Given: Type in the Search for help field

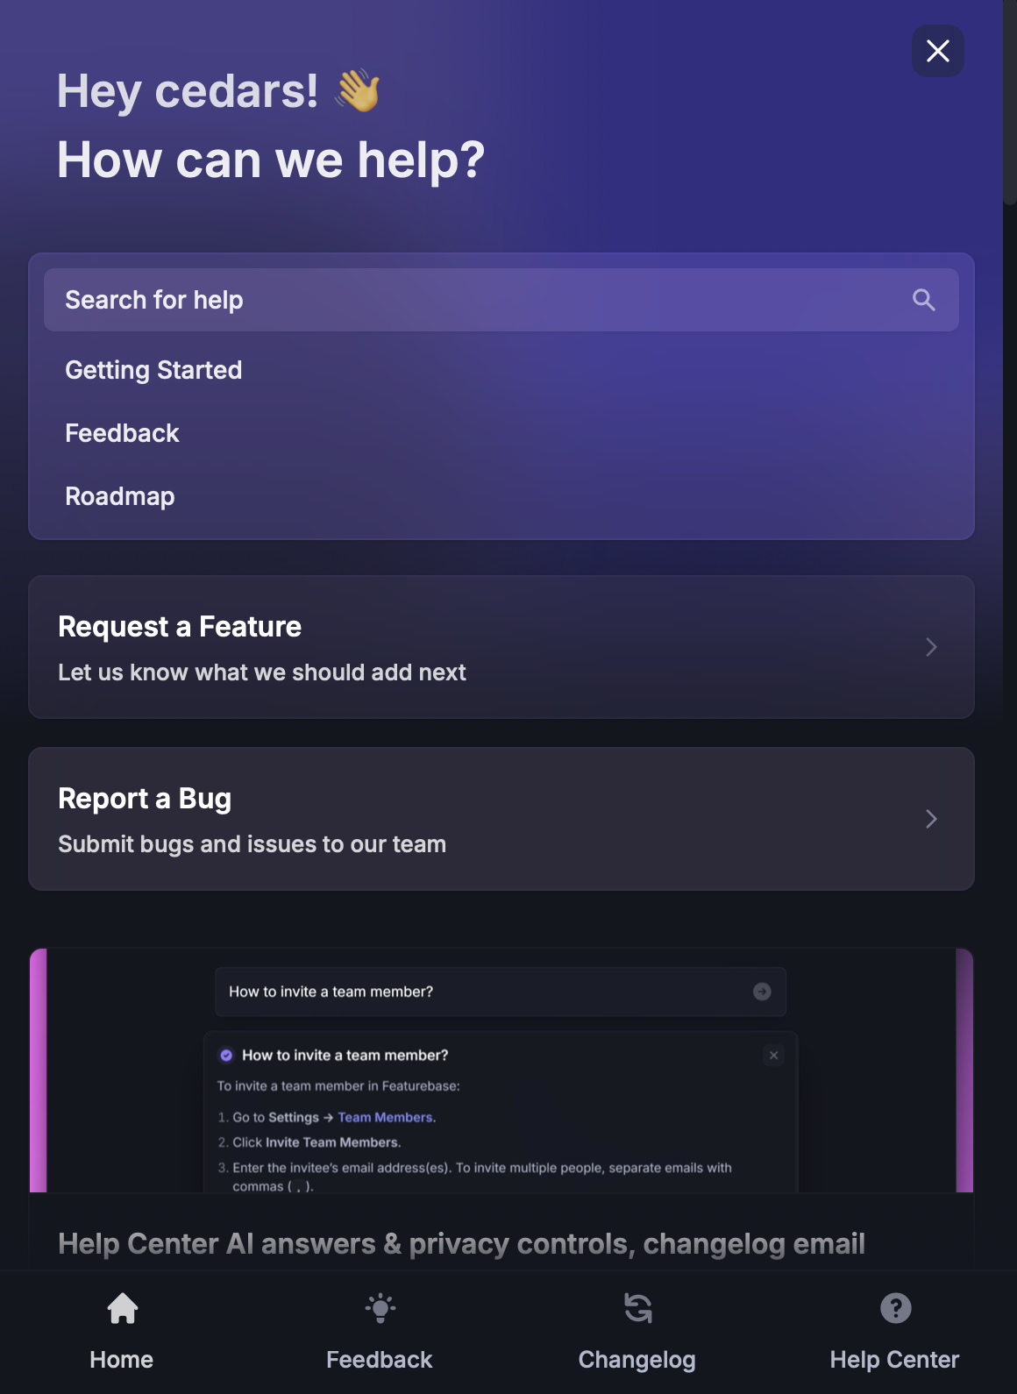Looking at the screenshot, I should (x=473, y=300).
